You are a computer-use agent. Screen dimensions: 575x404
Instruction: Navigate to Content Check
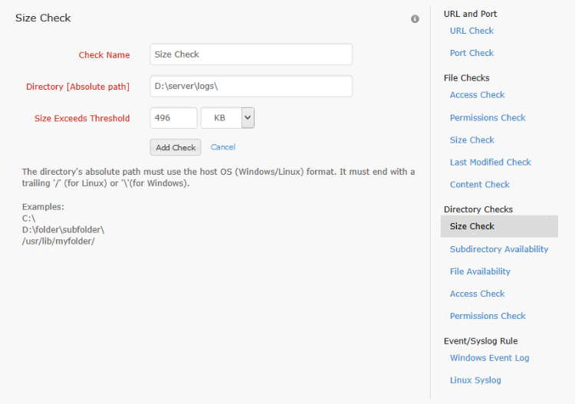(x=479, y=185)
